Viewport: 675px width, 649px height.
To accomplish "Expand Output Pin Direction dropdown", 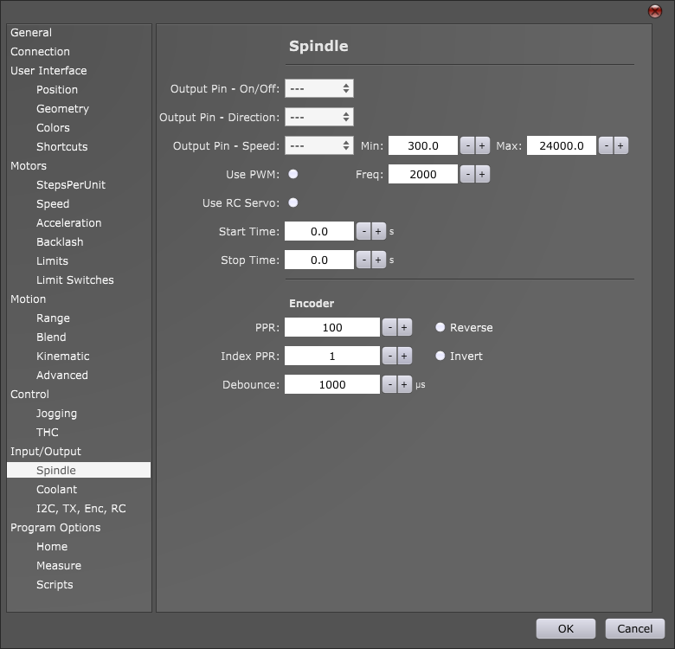I will tap(319, 118).
